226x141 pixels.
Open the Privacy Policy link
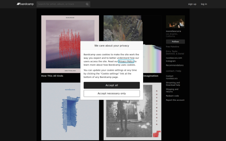(126, 61)
